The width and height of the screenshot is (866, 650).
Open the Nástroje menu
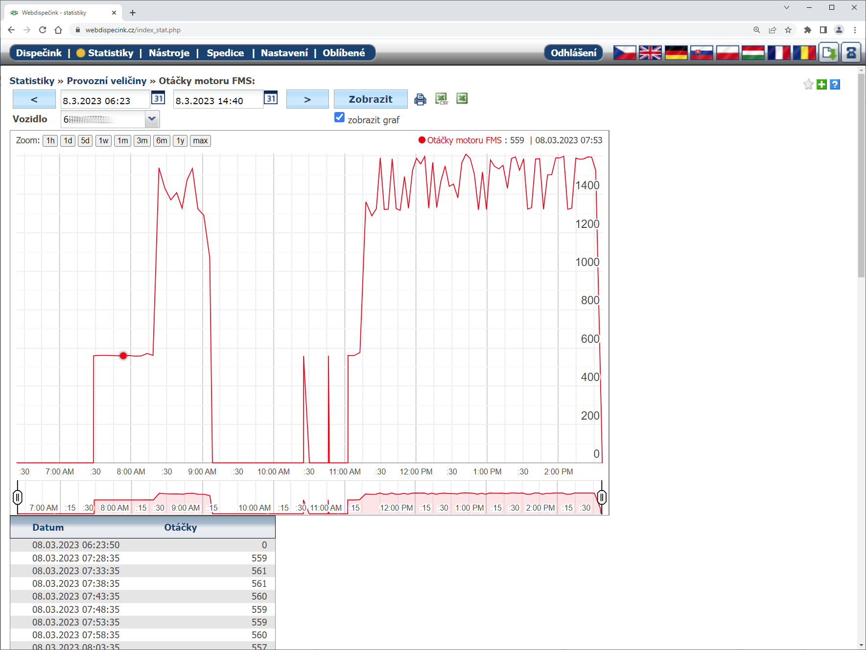tap(169, 53)
